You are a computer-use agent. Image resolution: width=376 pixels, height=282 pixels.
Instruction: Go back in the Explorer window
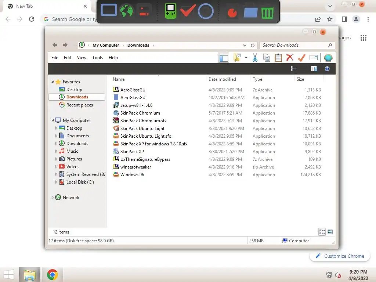pos(55,45)
